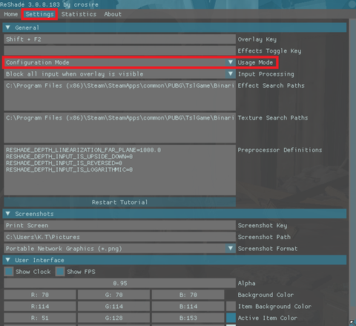Click the Restart Tutorial button
356x326 pixels.
tap(119, 202)
